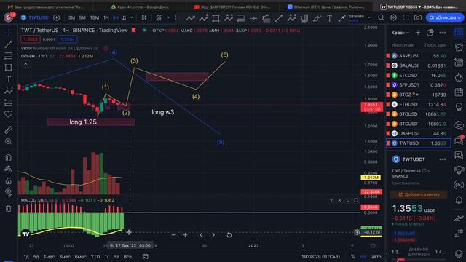This screenshot has width=466, height=262.
Task: Toggle the авто scale option
Action: coord(376,257)
